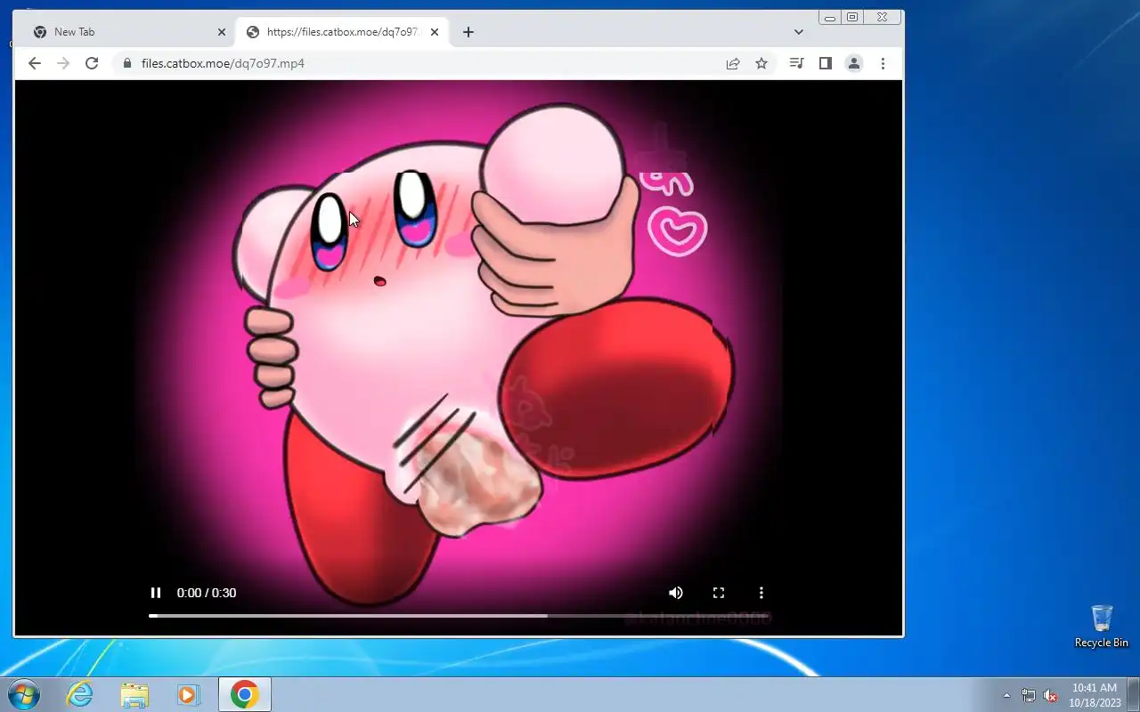Launch Windows Media Player from the taskbar
Image resolution: width=1140 pixels, height=712 pixels.
click(188, 694)
